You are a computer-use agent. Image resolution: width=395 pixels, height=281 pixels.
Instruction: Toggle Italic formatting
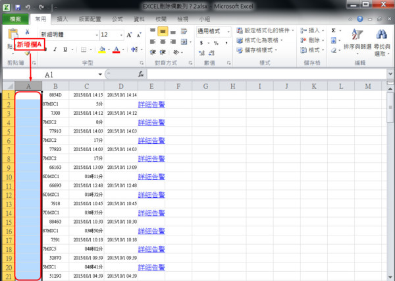tap(55, 49)
